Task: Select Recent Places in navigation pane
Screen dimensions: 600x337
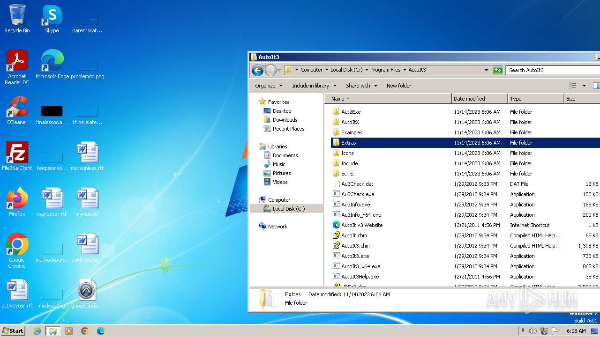Action: (288, 129)
